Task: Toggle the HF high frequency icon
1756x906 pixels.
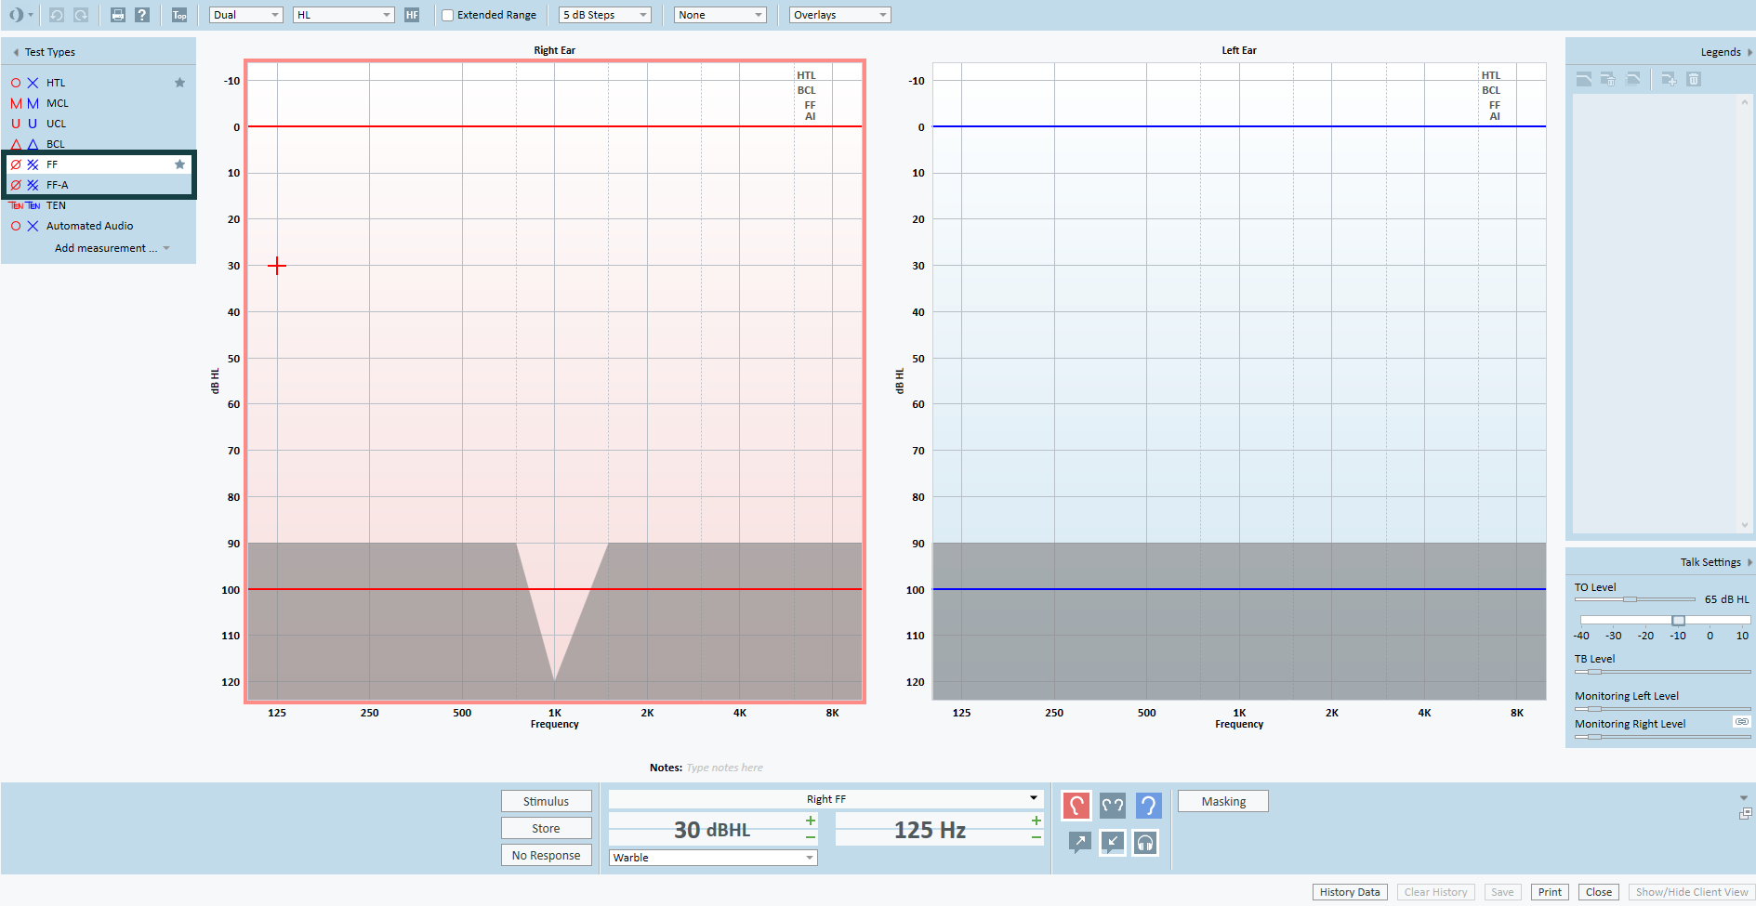Action: click(x=412, y=15)
